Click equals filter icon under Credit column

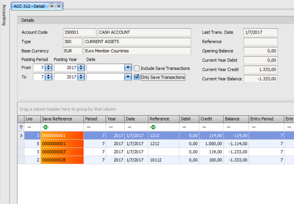tap(204, 127)
